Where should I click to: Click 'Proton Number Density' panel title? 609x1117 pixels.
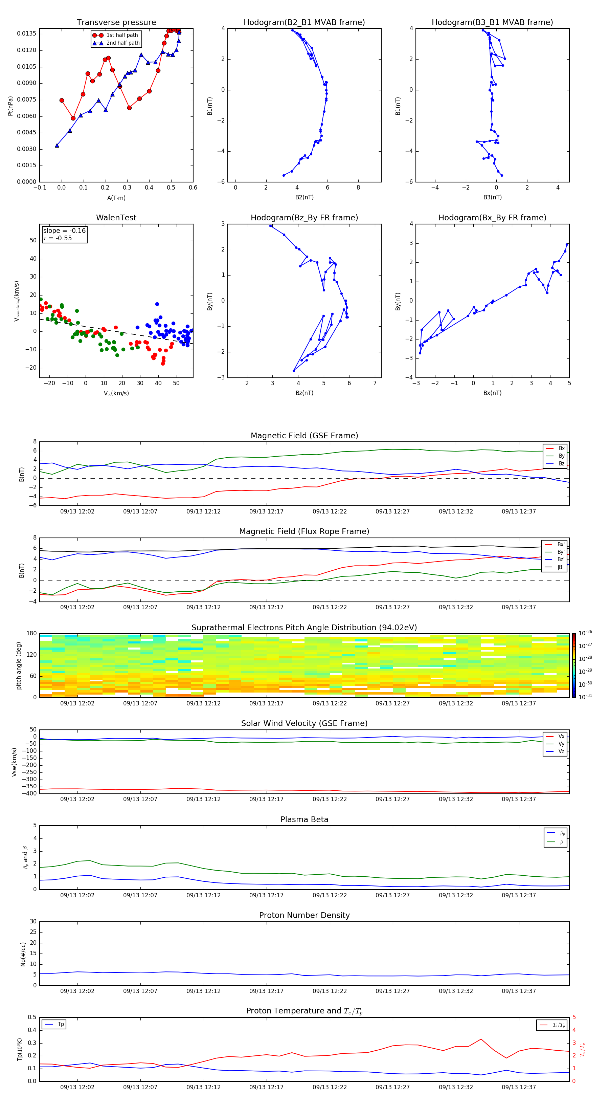pyautogui.click(x=304, y=915)
